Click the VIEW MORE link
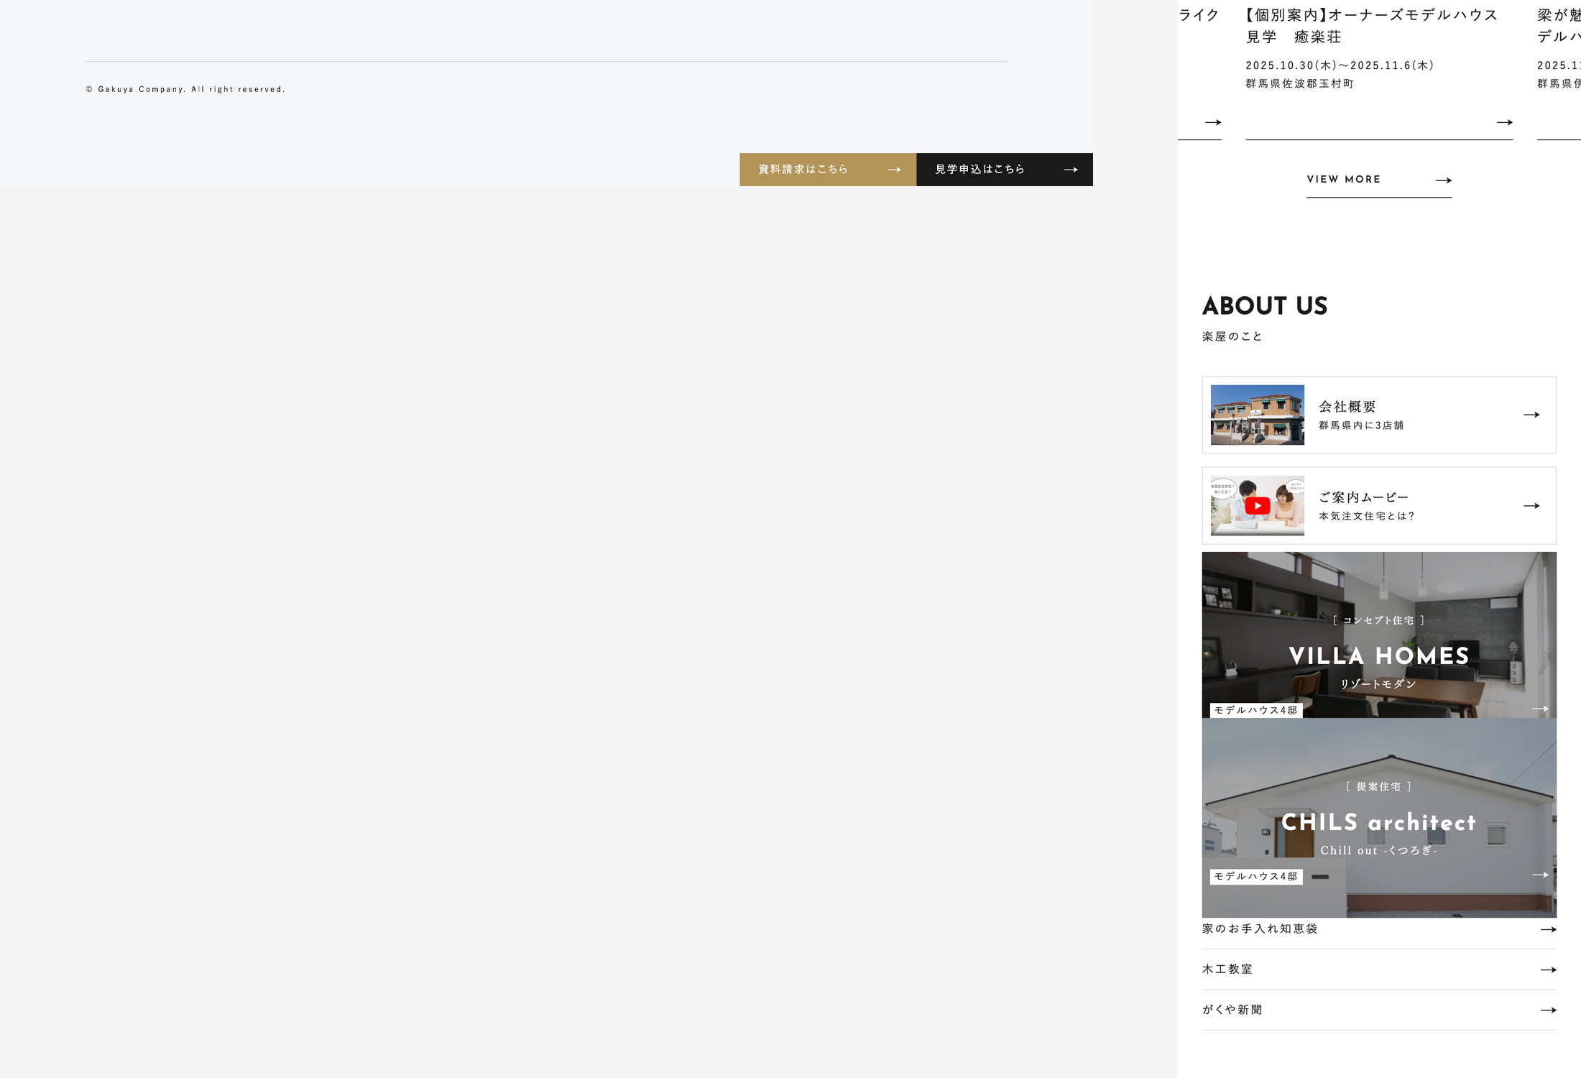This screenshot has height=1078, width=1581. click(1343, 180)
